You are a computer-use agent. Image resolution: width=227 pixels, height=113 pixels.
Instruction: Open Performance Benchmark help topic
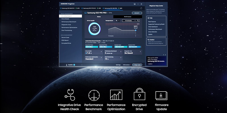pos(155,29)
